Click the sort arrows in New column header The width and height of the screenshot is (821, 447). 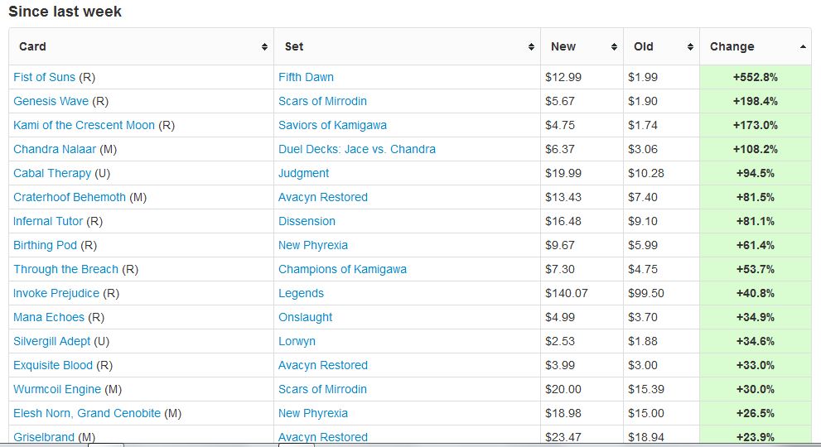[x=614, y=47]
